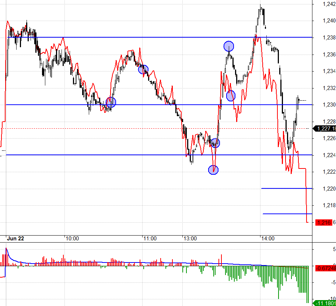The image size is (336, 306).
Task: Click the tallest red histogram bar at chart start
Action: [x=6, y=257]
